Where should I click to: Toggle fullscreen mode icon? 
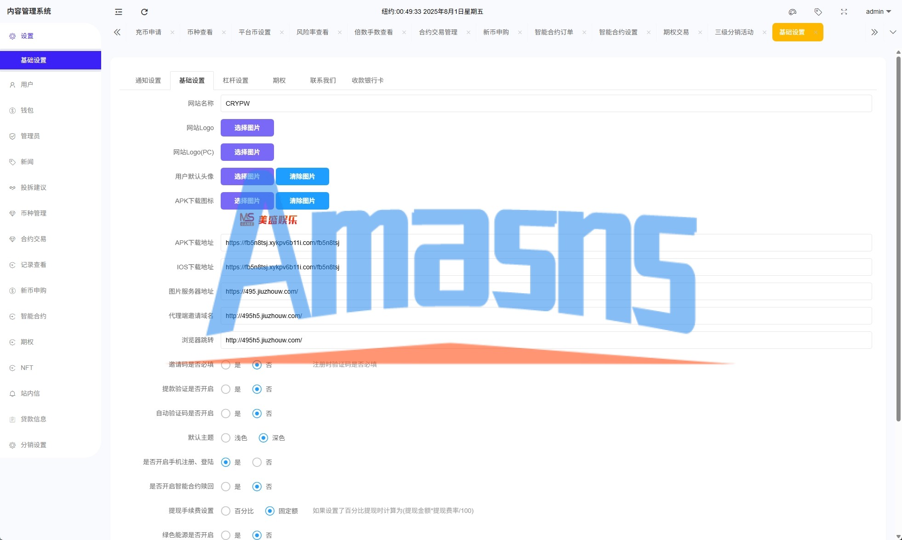[844, 12]
